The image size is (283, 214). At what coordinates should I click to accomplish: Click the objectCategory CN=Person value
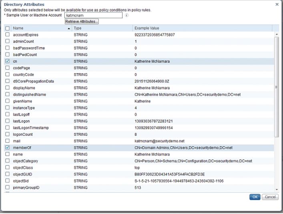tap(193, 161)
